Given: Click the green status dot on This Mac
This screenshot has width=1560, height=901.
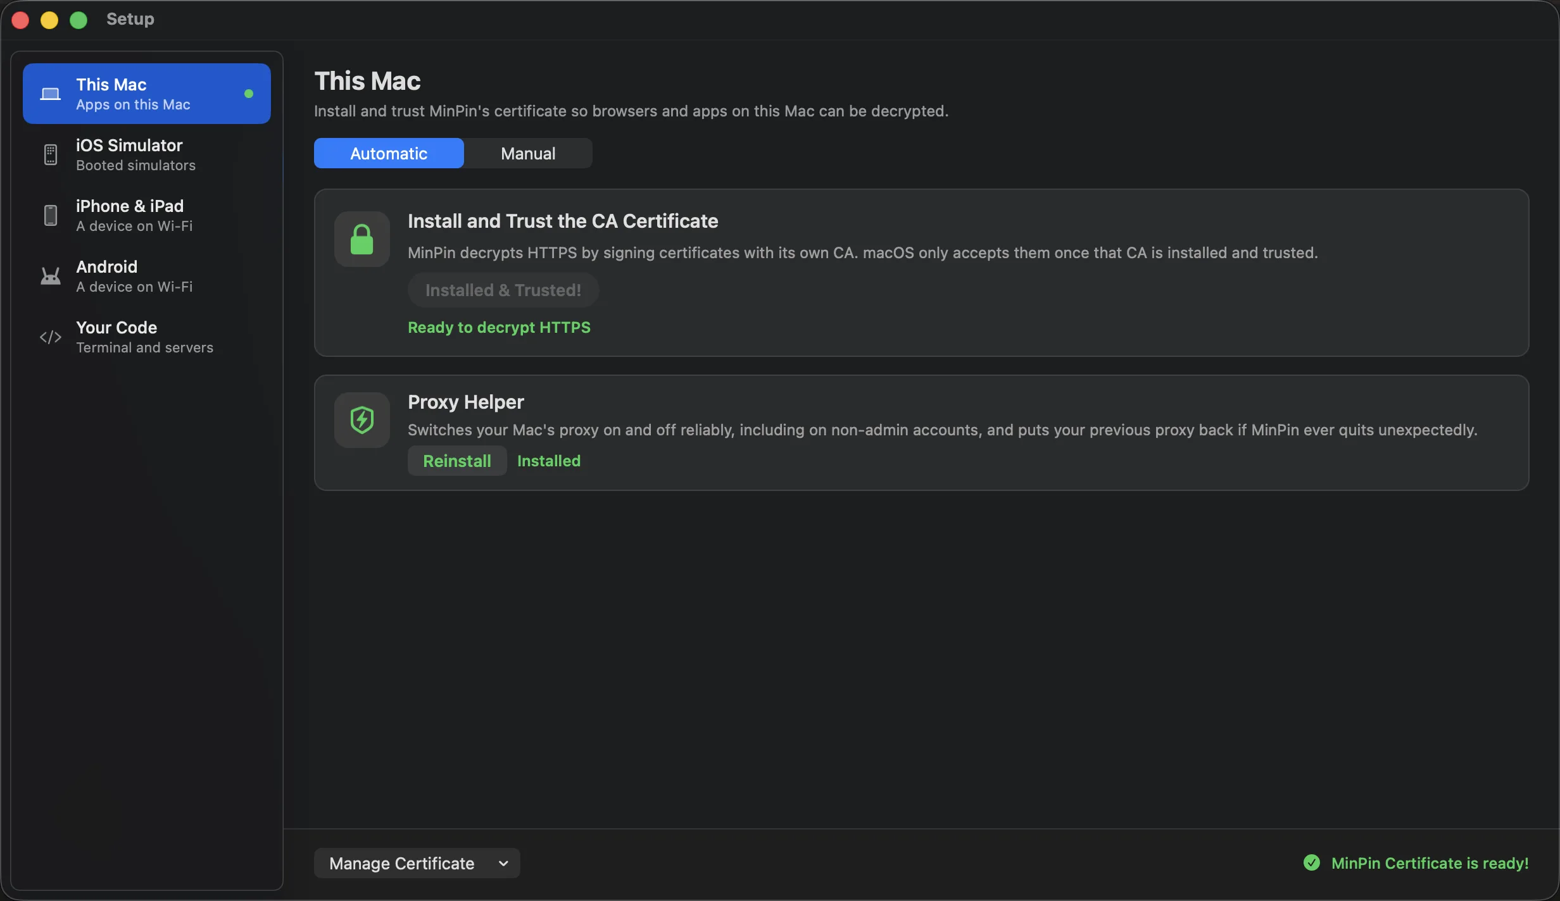Looking at the screenshot, I should (x=249, y=94).
